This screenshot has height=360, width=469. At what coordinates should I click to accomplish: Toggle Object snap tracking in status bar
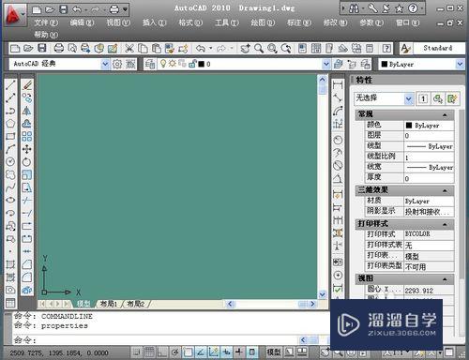point(201,352)
